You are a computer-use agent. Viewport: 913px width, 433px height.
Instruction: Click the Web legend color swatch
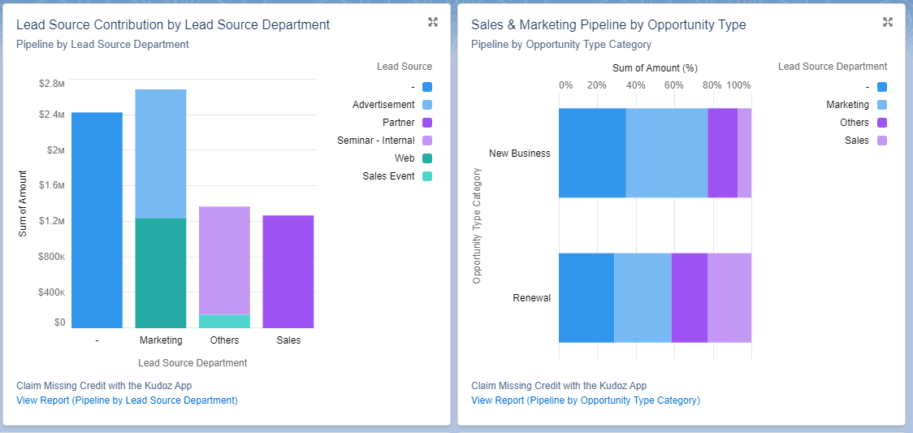coord(427,158)
